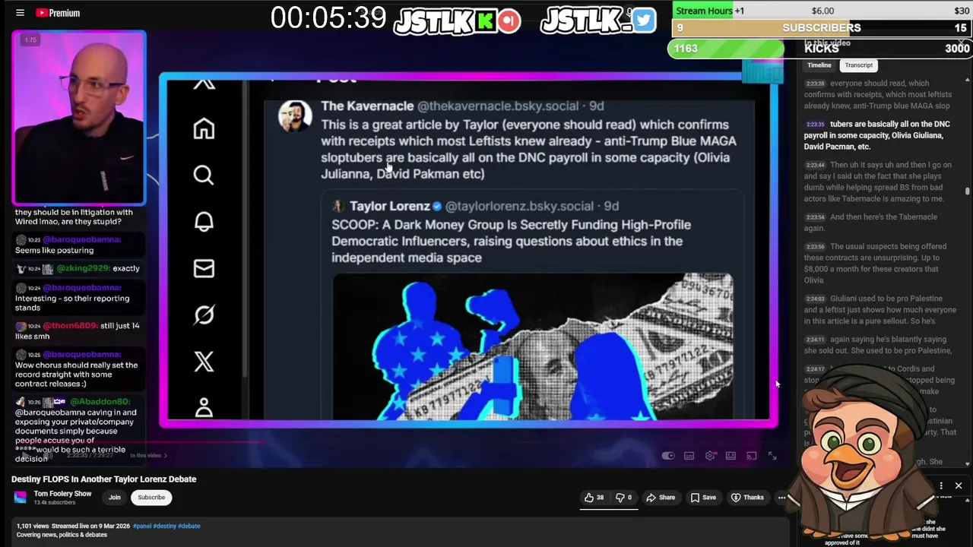Click the Taylor Lorenz quoted post name
The height and width of the screenshot is (547, 973).
click(x=390, y=206)
